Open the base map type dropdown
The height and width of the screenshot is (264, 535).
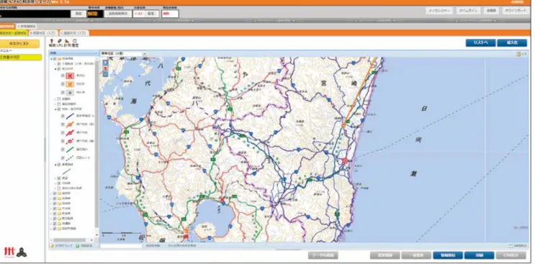[123, 53]
